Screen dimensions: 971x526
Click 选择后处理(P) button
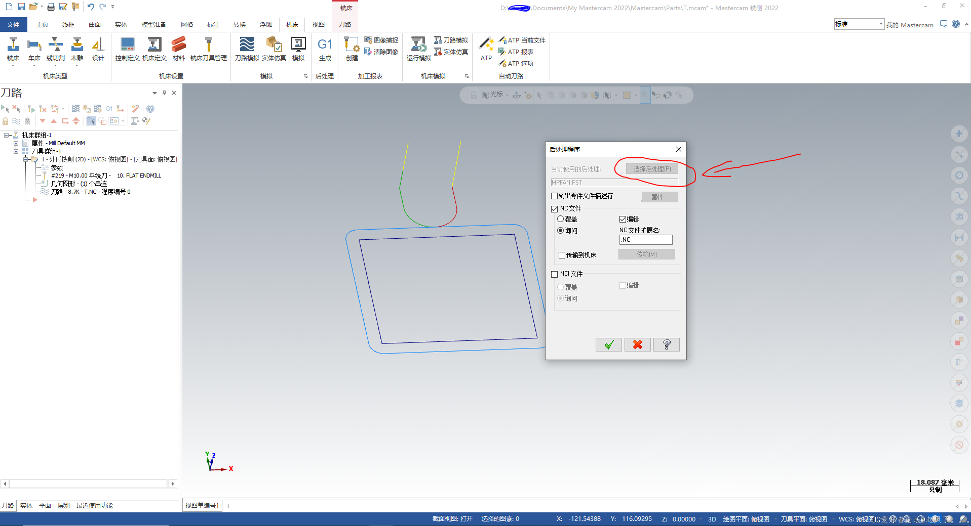(x=652, y=169)
